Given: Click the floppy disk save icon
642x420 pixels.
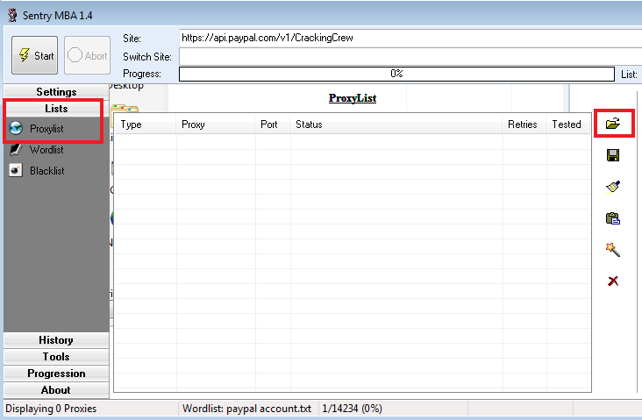Looking at the screenshot, I should (x=613, y=155).
